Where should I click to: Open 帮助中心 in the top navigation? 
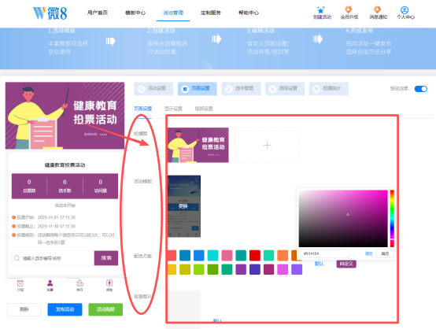point(249,13)
